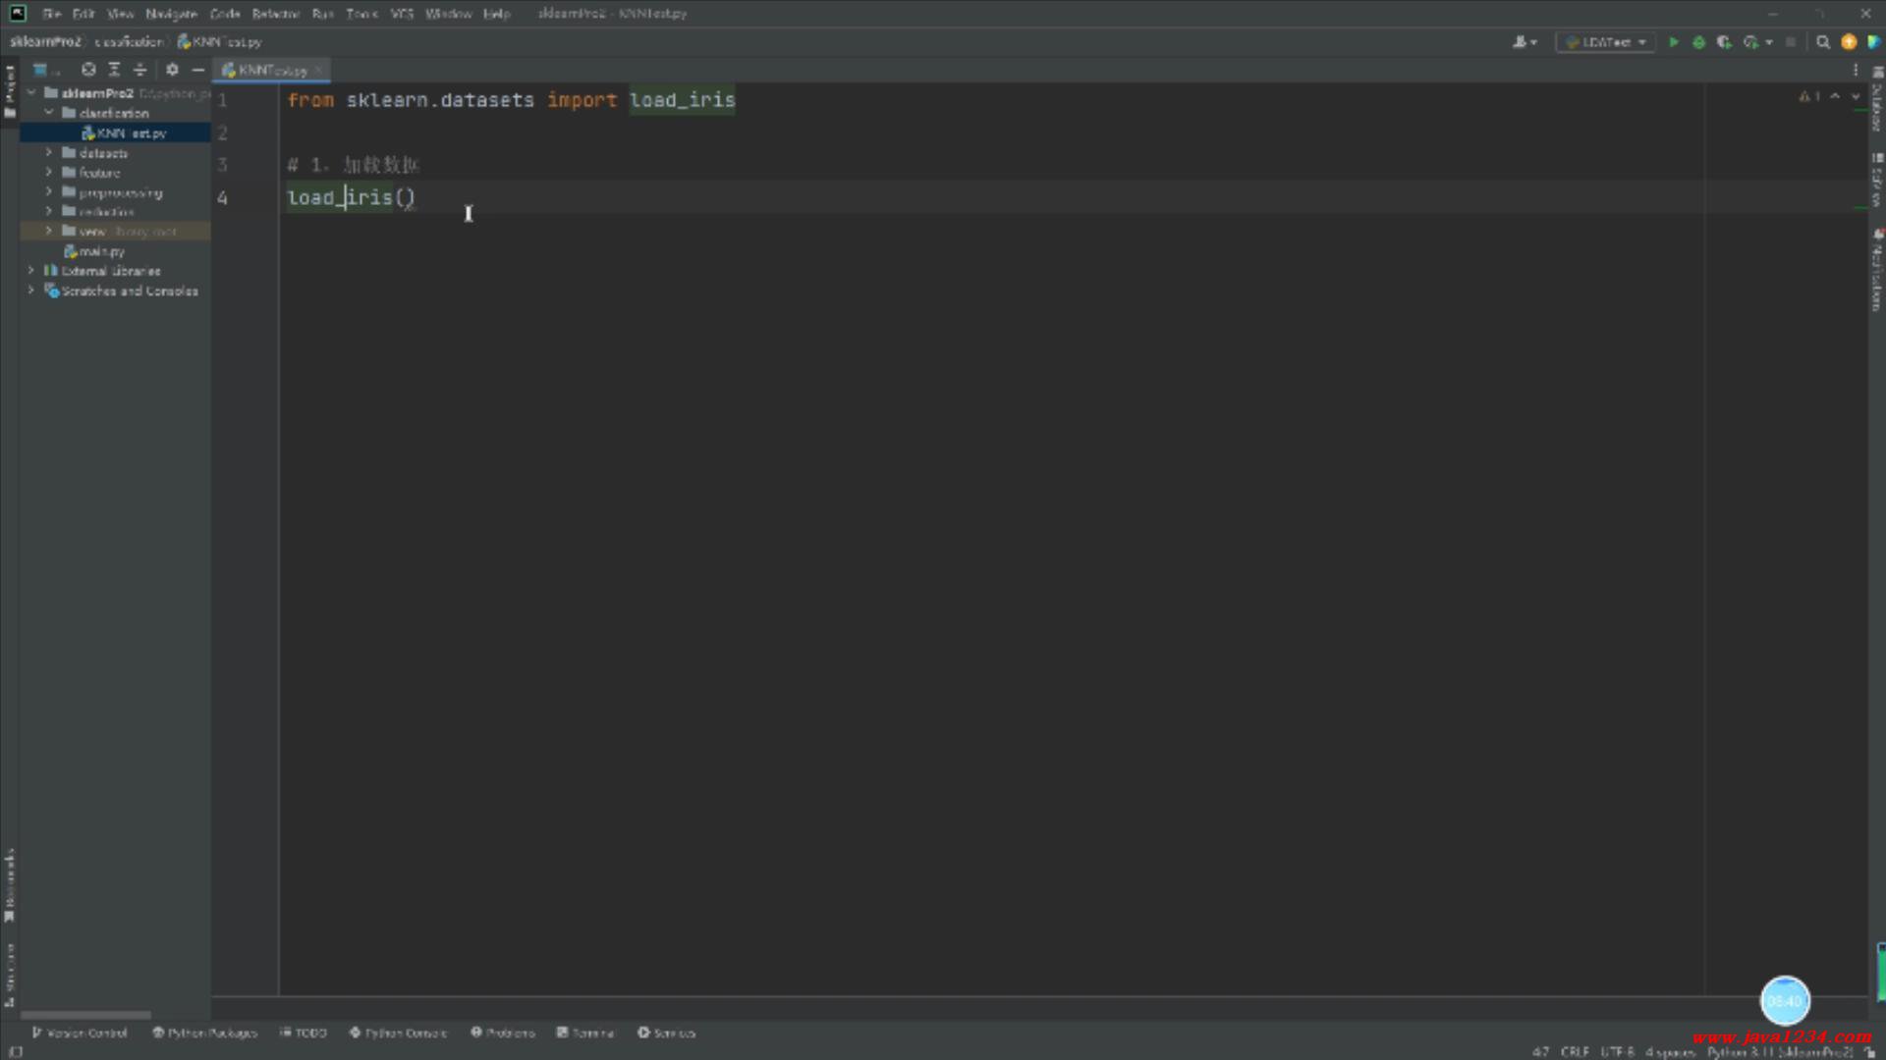Screen dimensions: 1886x1060
Task: Run the current configuration with green play
Action: [1673, 42]
